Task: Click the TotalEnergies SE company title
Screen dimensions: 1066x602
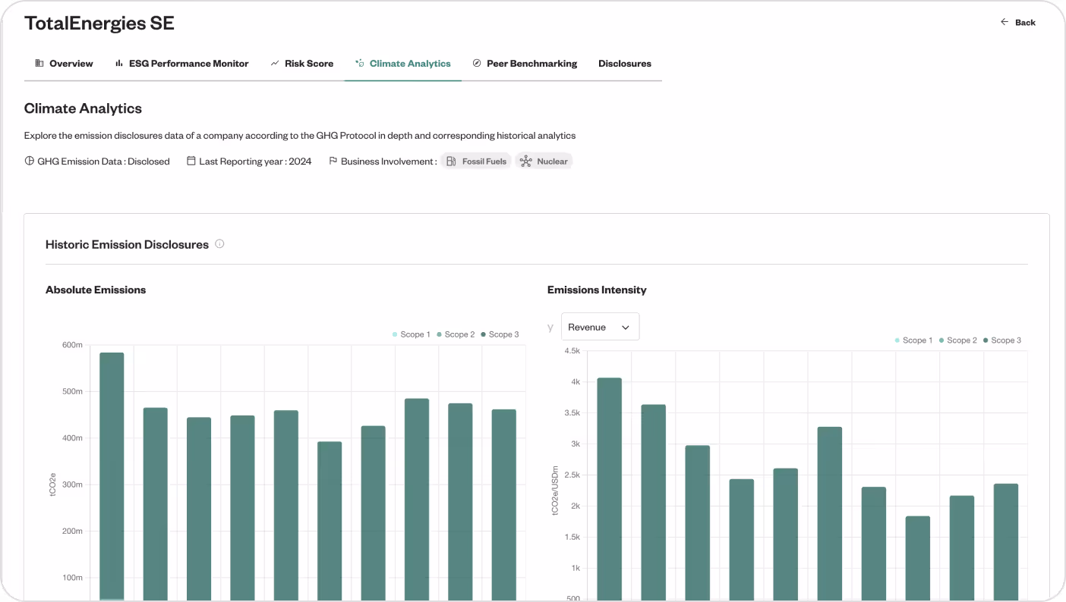Action: pyautogui.click(x=99, y=23)
